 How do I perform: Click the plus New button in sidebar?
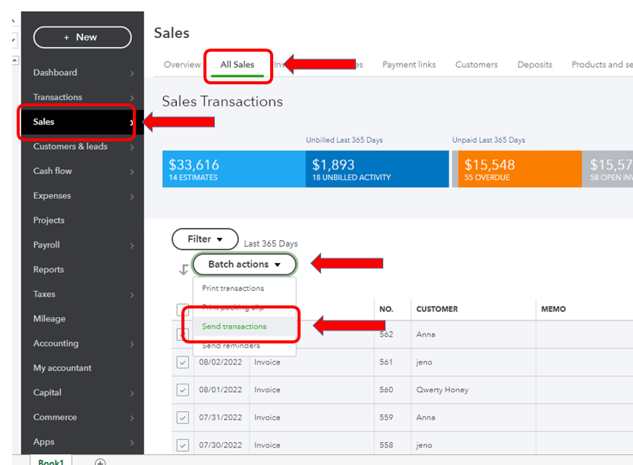click(x=82, y=37)
